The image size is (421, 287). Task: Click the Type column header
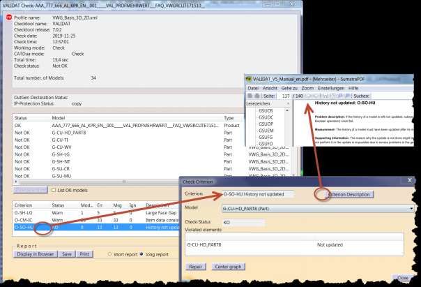(229, 118)
